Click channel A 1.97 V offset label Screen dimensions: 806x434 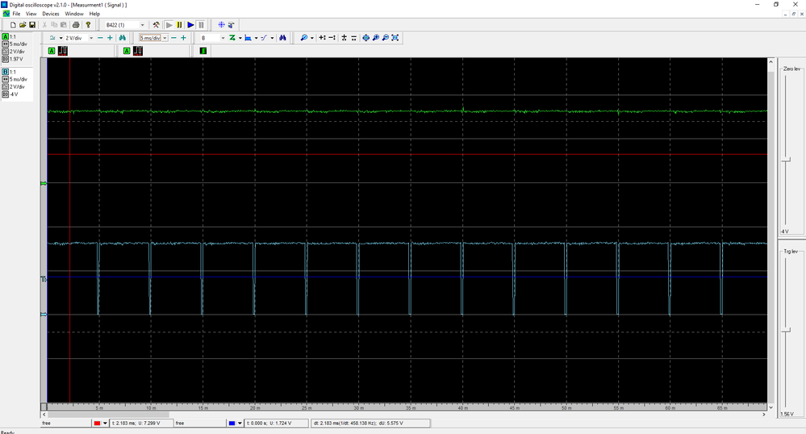tap(16, 59)
